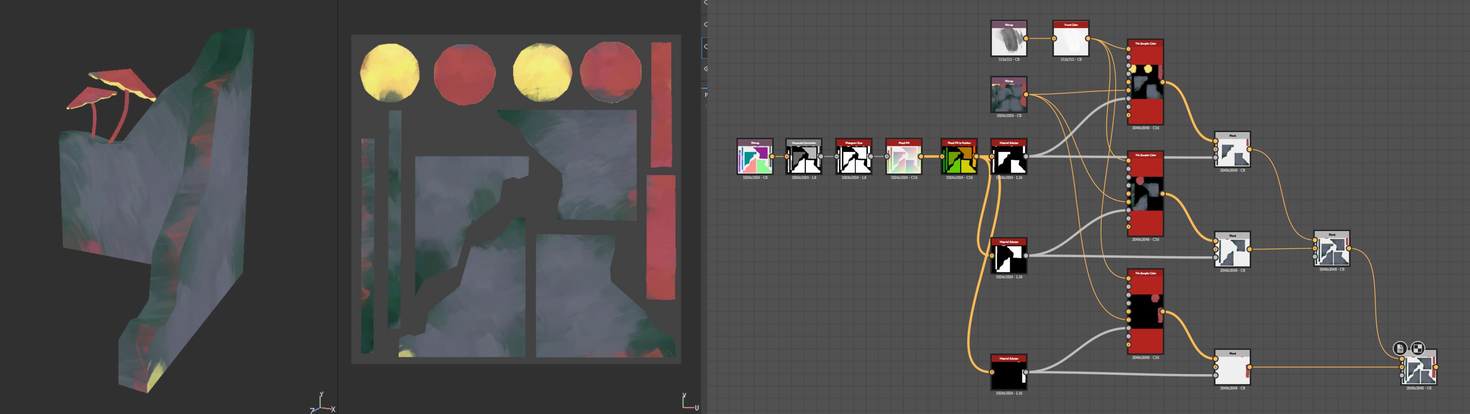The width and height of the screenshot is (1470, 414).
Task: Select the bottom Material Selector node
Action: pyautogui.click(x=1009, y=372)
